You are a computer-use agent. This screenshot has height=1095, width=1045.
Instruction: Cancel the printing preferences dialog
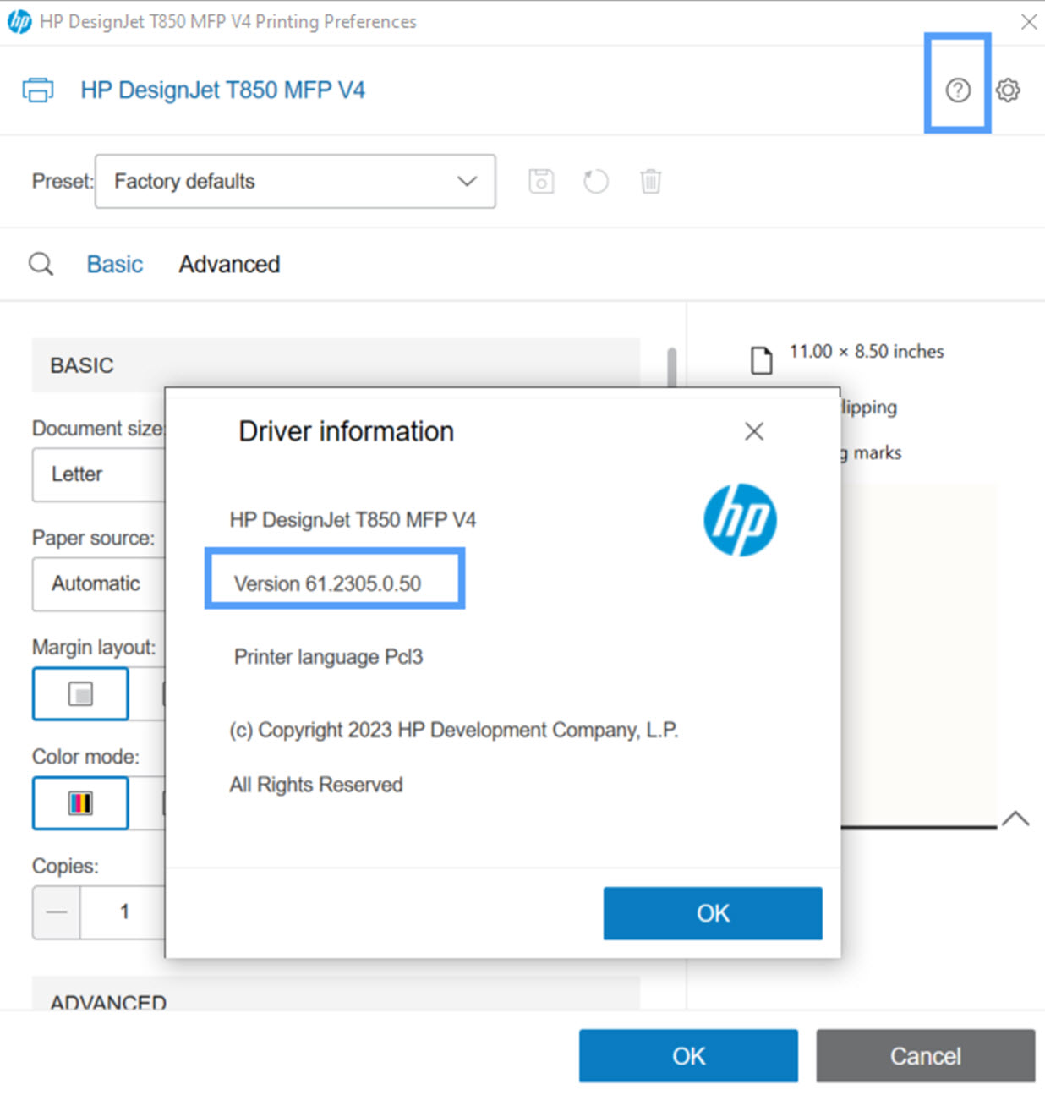(925, 1055)
